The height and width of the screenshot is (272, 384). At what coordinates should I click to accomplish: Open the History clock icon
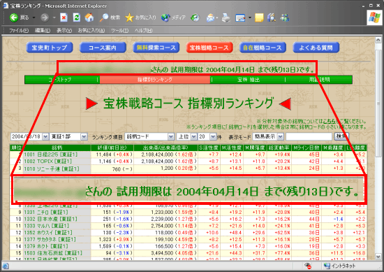point(195,17)
